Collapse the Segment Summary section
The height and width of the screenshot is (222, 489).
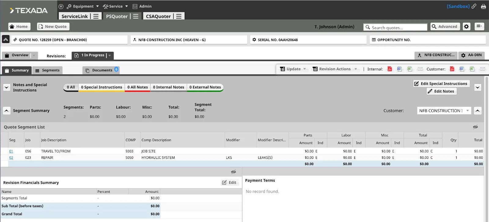point(6,111)
